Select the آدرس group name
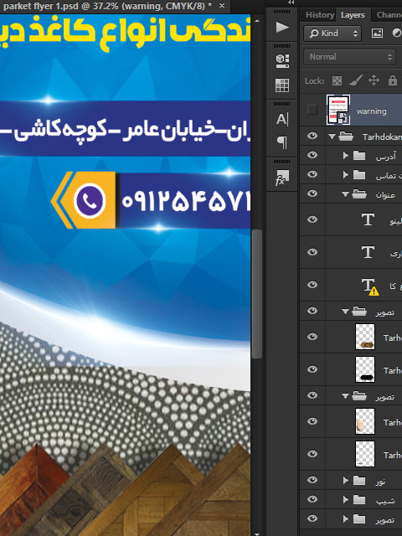This screenshot has height=536, width=402. (x=385, y=157)
